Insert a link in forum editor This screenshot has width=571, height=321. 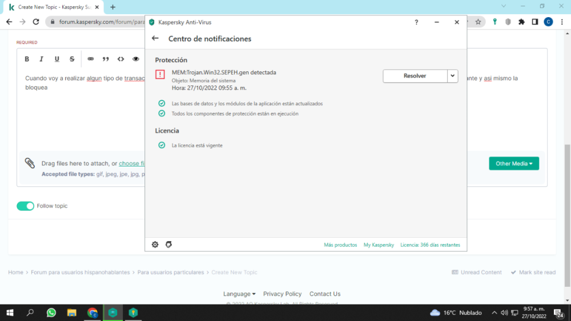(x=90, y=59)
